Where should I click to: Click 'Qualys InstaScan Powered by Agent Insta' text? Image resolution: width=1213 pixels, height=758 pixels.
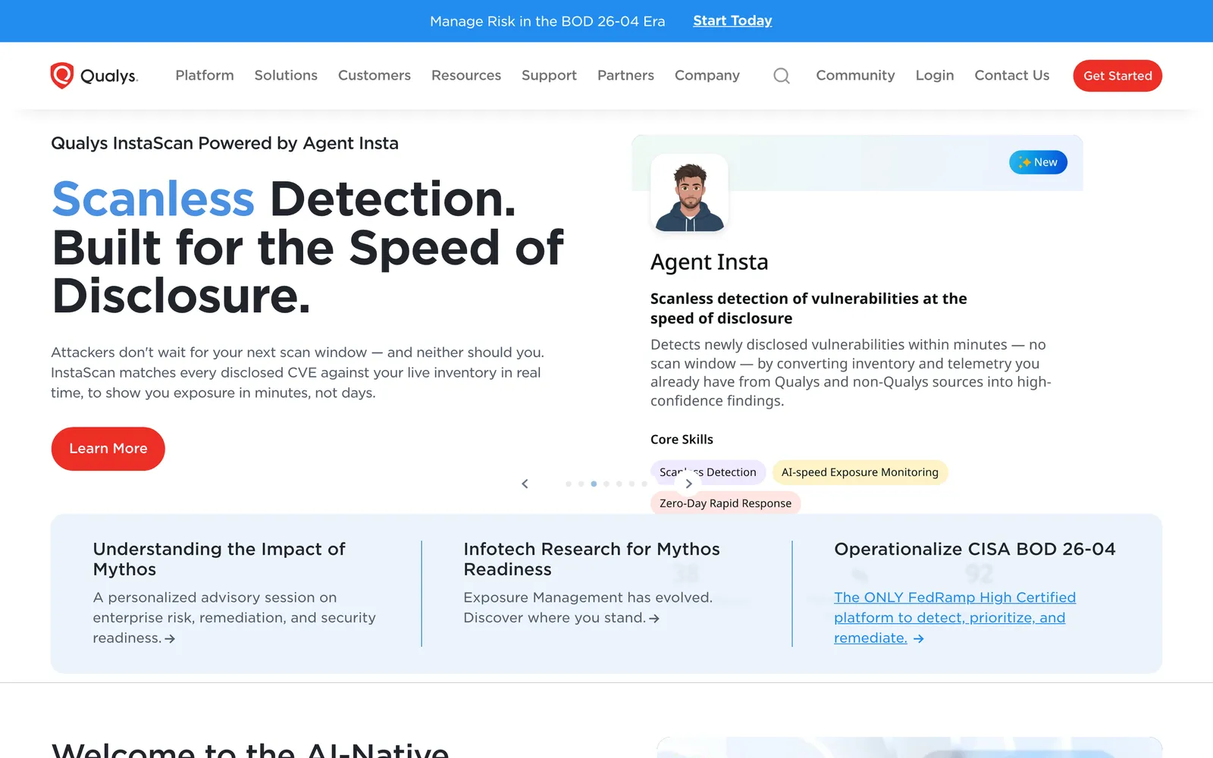[224, 143]
